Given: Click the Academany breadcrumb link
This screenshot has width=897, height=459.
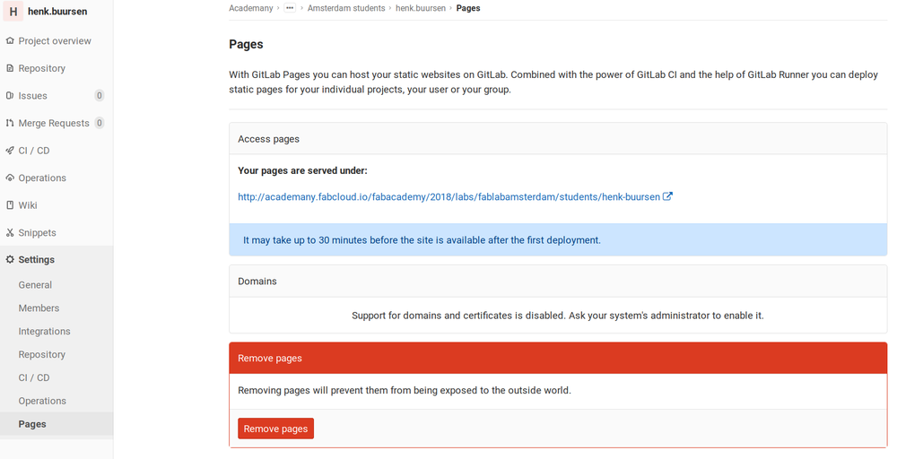Looking at the screenshot, I should (250, 8).
